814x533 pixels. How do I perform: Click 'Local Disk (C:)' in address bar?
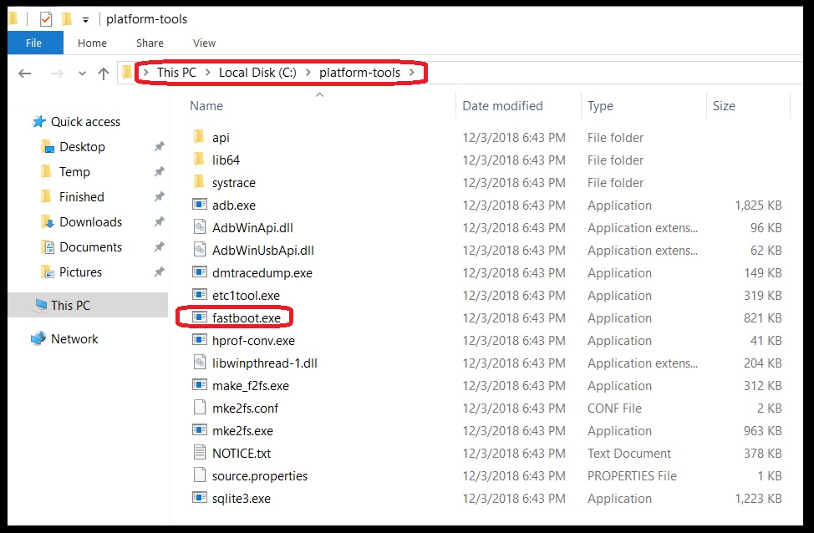click(257, 73)
